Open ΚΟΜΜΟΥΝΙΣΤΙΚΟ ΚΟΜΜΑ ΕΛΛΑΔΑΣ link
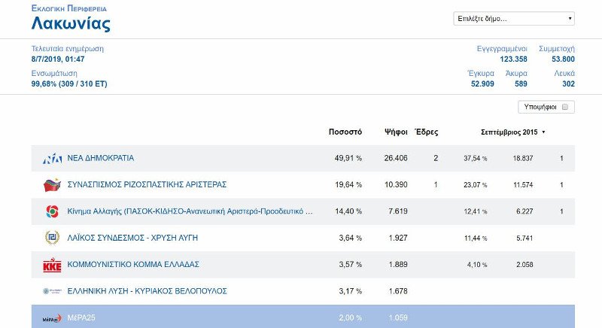 click(x=133, y=264)
